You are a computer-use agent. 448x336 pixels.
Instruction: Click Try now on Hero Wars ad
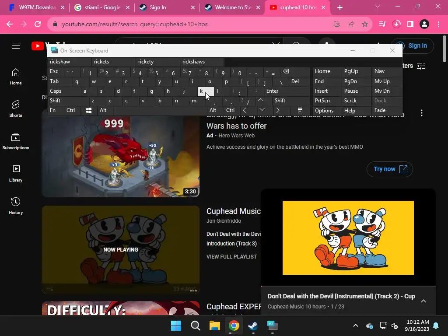(x=390, y=169)
